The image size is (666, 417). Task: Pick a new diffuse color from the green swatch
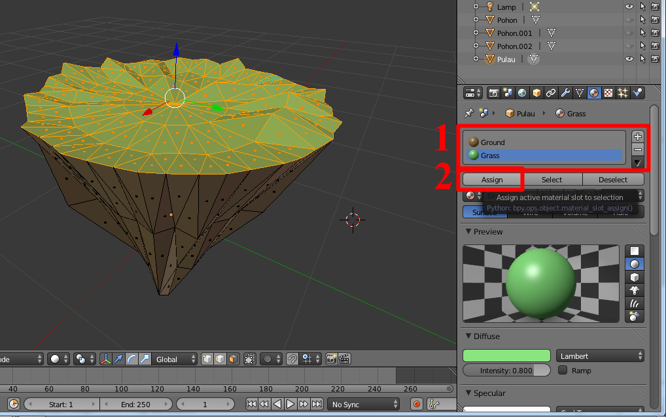[506, 355]
